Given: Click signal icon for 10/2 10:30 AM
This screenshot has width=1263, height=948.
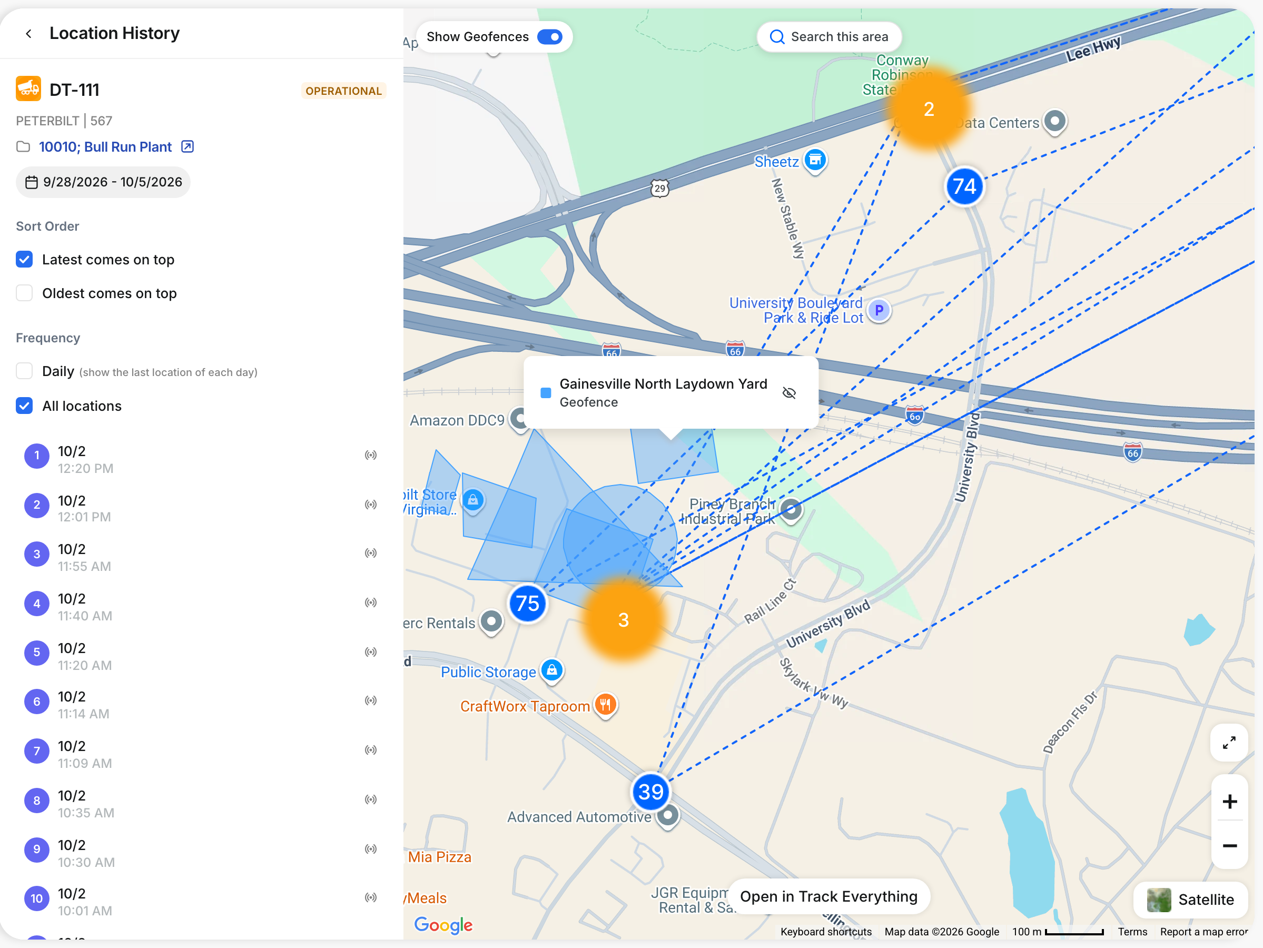Looking at the screenshot, I should (371, 849).
